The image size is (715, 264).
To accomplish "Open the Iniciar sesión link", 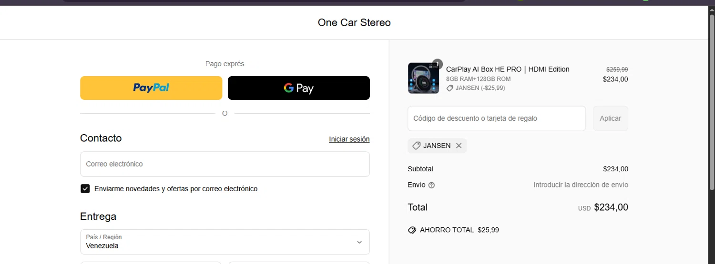I will [349, 139].
